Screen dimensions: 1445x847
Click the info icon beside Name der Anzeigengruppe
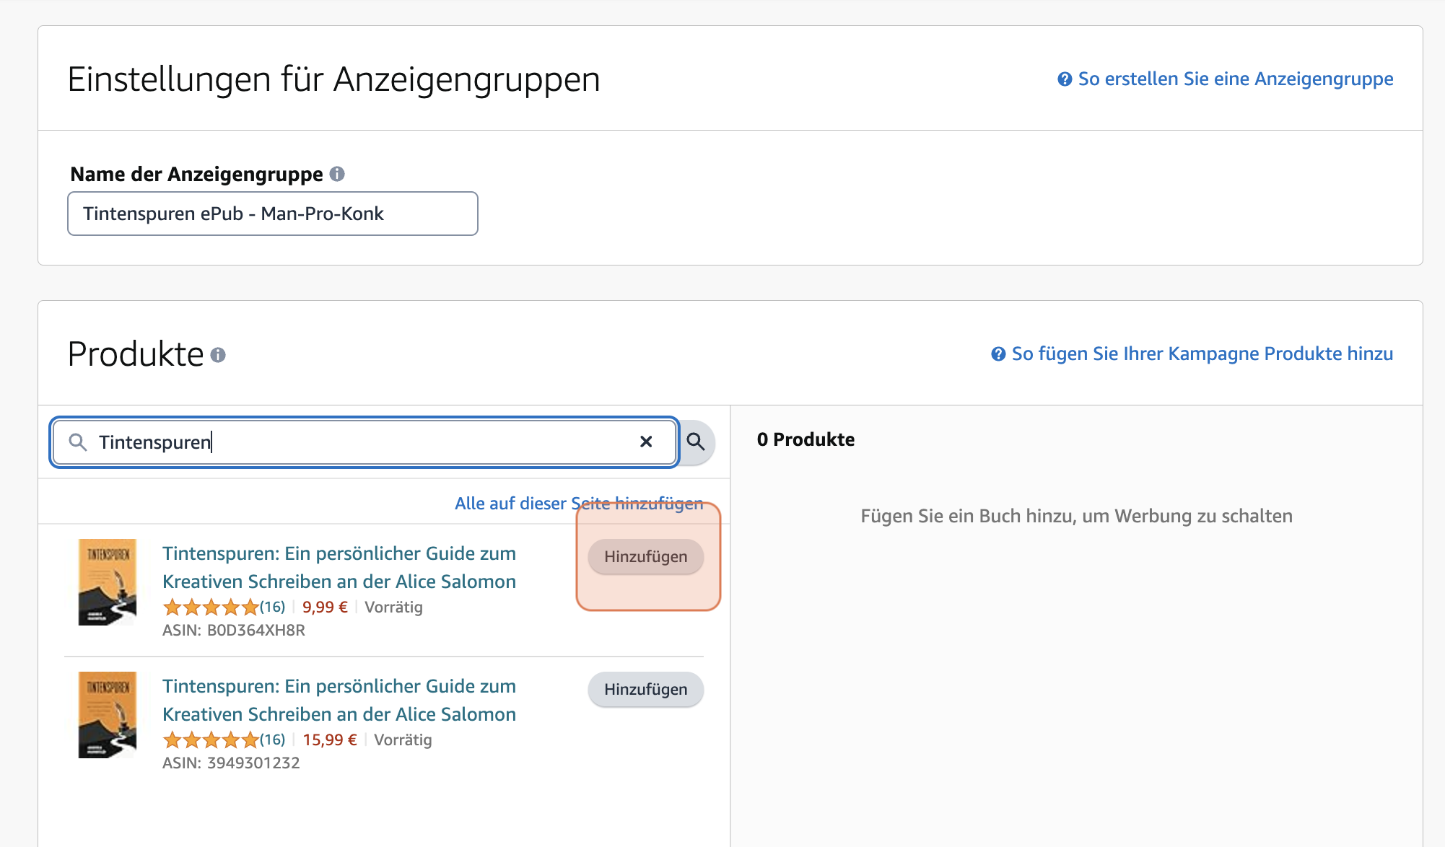(x=337, y=173)
